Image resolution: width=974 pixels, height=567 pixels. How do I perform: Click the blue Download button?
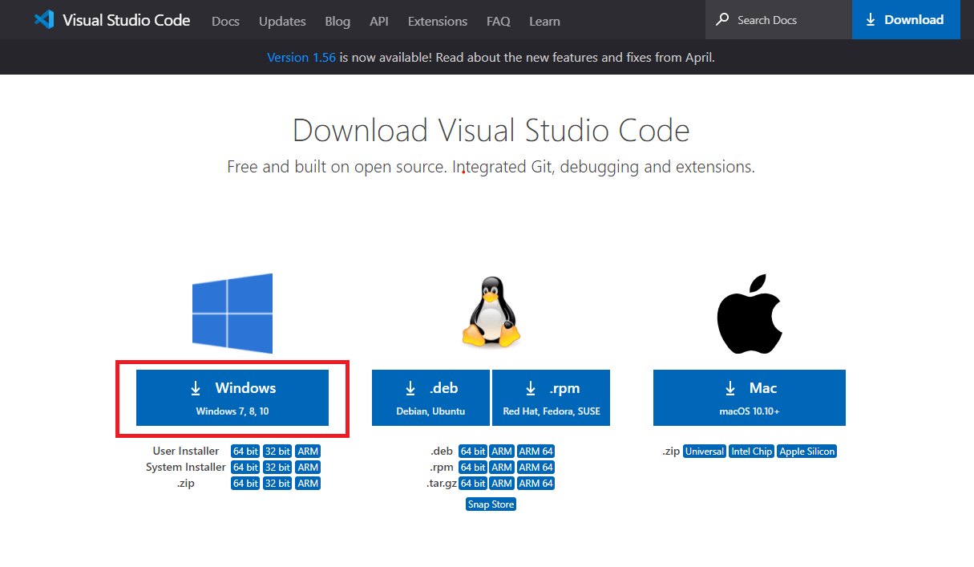906,19
